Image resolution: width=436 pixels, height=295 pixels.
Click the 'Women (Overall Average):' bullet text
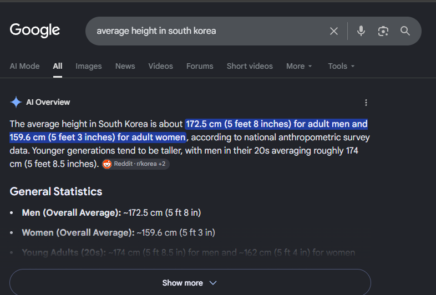(x=78, y=233)
